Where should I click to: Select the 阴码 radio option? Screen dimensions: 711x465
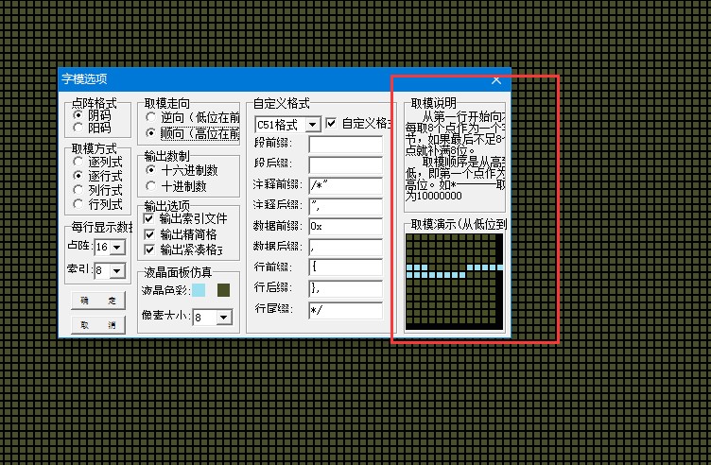[92, 115]
